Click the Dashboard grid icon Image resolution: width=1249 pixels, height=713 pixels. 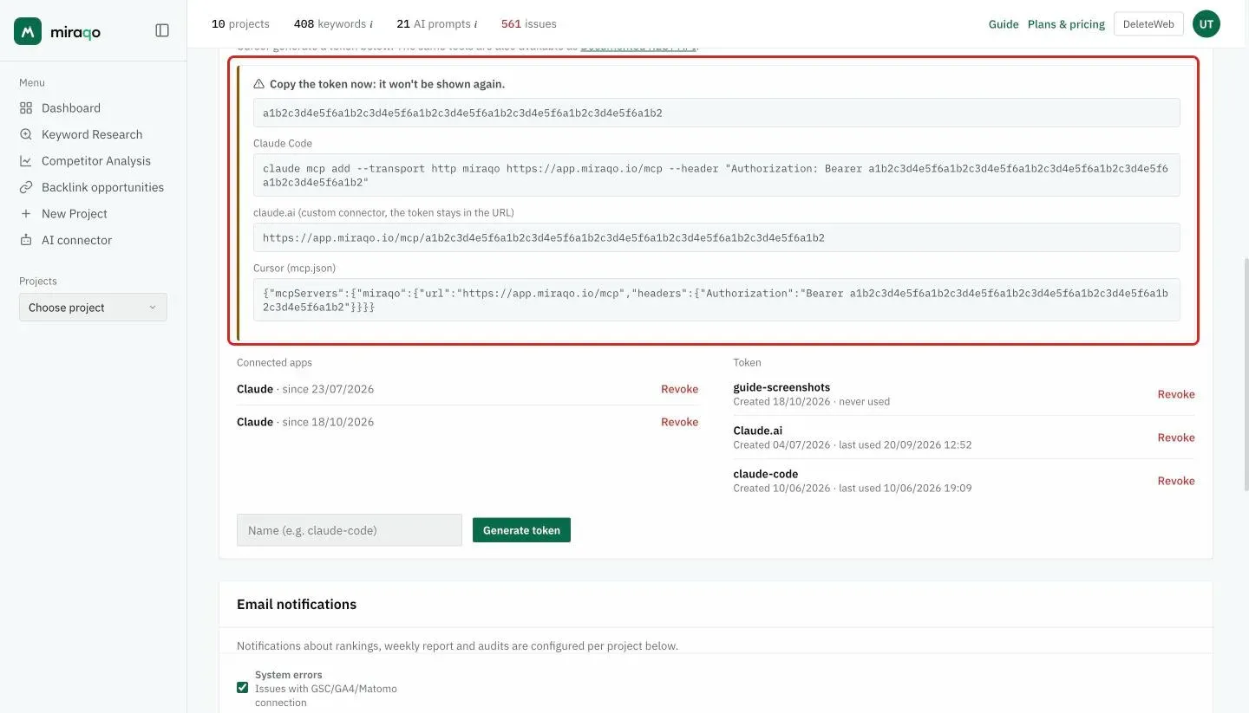26,108
